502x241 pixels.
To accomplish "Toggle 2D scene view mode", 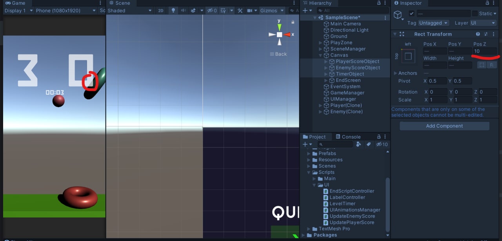I will tap(161, 11).
